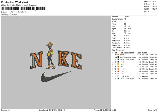
Task: Click code '1317' in the stop sequence
Action: pyautogui.click(x=139, y=74)
